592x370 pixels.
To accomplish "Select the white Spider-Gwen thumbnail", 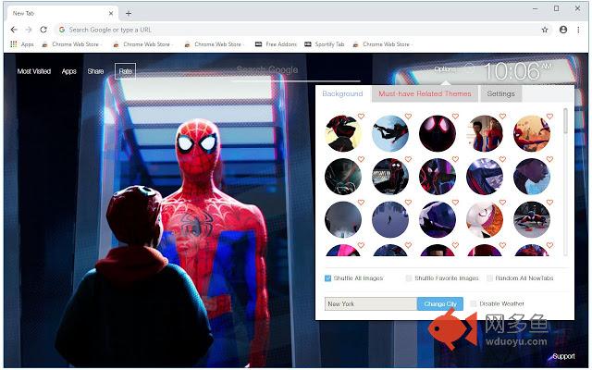I will pyautogui.click(x=485, y=219).
